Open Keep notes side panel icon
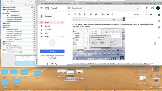162x91 pixels. [159, 21]
